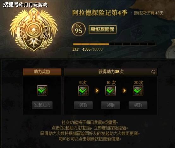
Task: Click the orange EXP progress bar
Action: coord(114,44)
